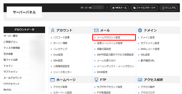The height and width of the screenshot is (94, 182).
Task: Open SSH設定
Action: 58,61
